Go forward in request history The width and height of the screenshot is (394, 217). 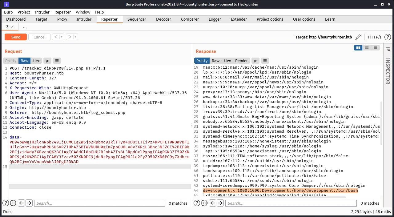(x=70, y=37)
